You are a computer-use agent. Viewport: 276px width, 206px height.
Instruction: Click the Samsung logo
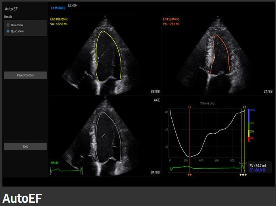[58, 8]
